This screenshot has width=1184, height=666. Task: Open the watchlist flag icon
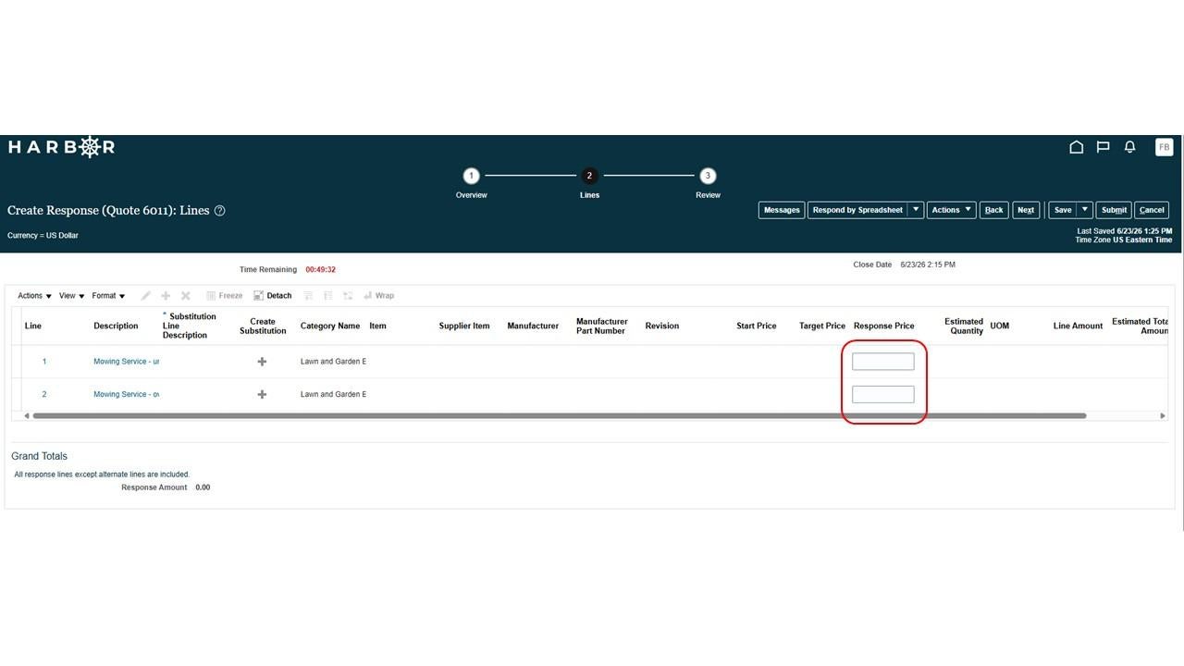pyautogui.click(x=1103, y=147)
